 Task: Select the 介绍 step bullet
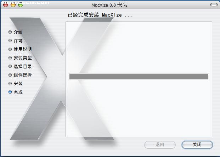click(10, 32)
